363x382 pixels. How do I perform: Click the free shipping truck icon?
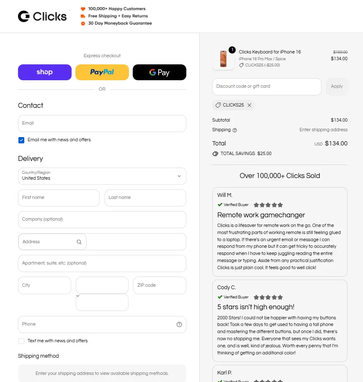83,16
